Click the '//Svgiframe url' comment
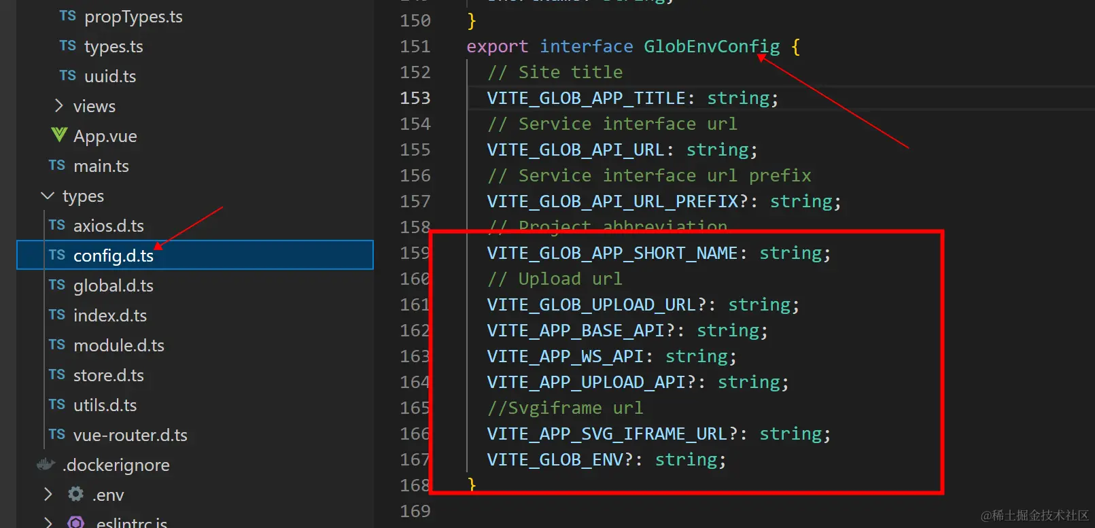Viewport: 1095px width, 528px height. point(565,408)
